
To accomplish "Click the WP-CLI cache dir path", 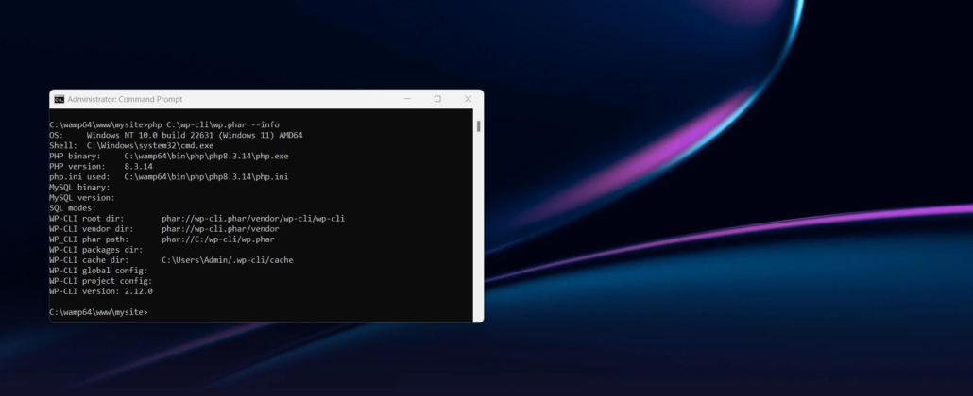I will (x=227, y=259).
